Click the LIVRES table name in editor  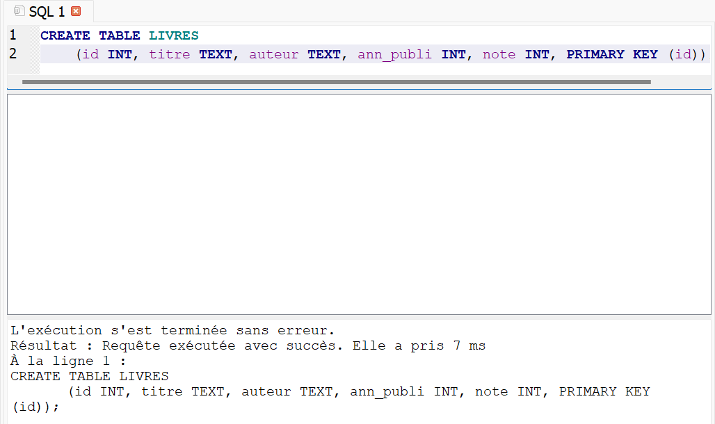tap(173, 35)
